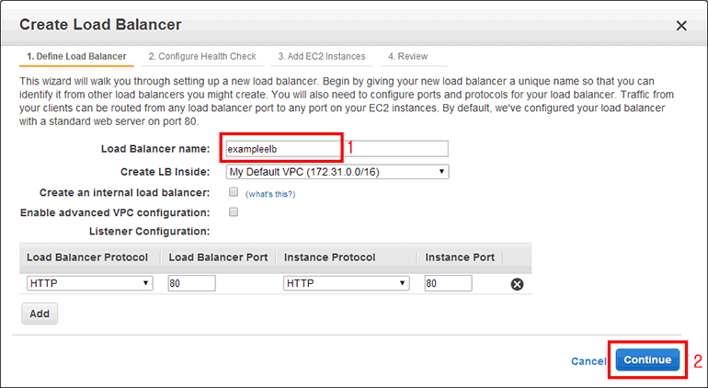
Task: Enable advanced VPC configuration checkbox
Action: [x=234, y=211]
